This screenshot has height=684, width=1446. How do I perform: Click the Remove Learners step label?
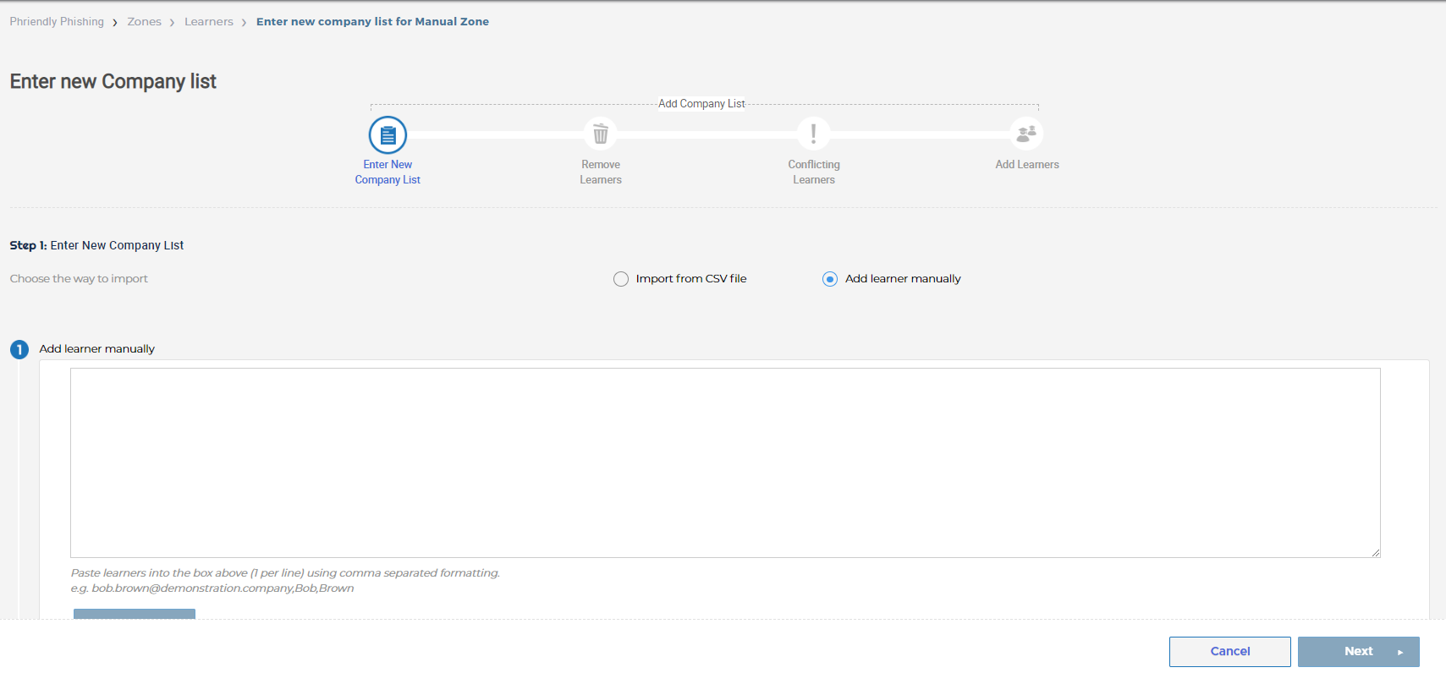point(601,172)
